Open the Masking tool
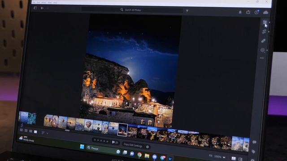Screen dimensions: 287x161 [262, 50]
